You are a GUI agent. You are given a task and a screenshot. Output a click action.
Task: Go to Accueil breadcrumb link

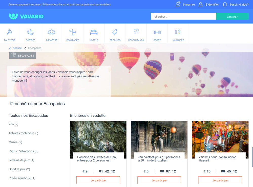(x=17, y=48)
